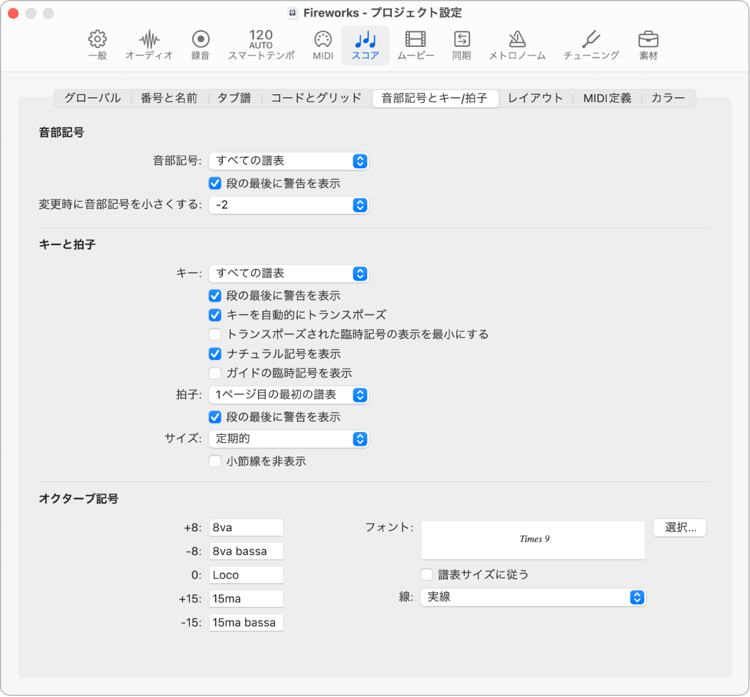Check the 小節線を非表示 option
The height and width of the screenshot is (697, 750).
click(215, 461)
